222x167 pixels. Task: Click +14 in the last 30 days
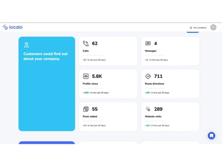pos(157,126)
